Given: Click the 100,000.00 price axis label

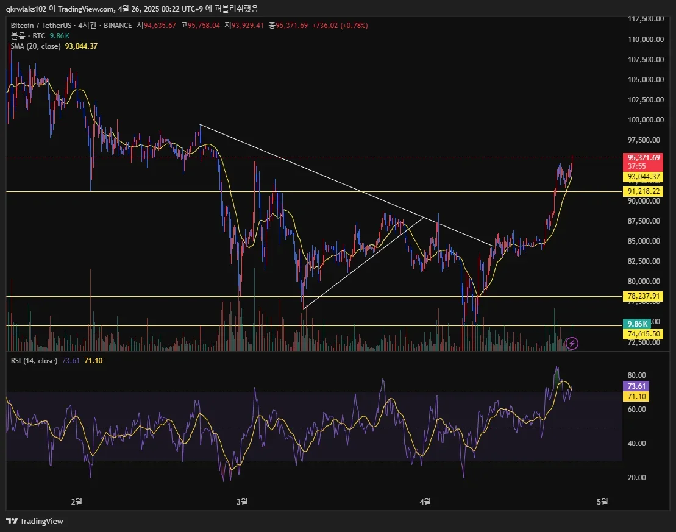Looking at the screenshot, I should pos(646,120).
